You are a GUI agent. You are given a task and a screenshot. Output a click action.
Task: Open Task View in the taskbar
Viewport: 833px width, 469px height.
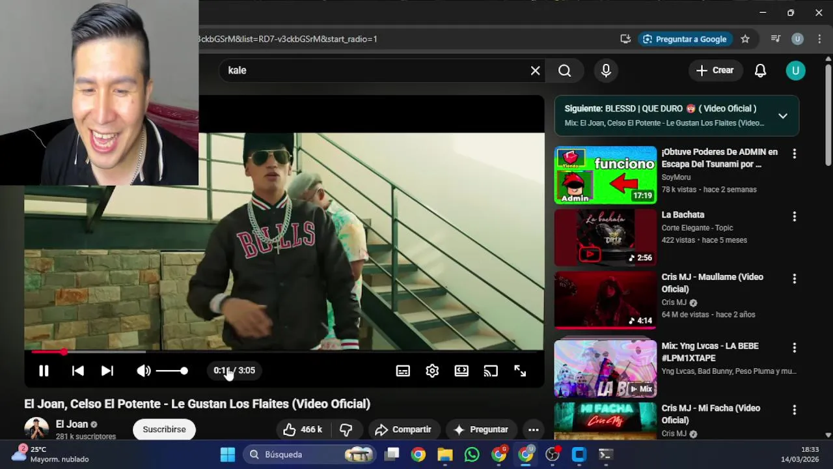coord(392,455)
